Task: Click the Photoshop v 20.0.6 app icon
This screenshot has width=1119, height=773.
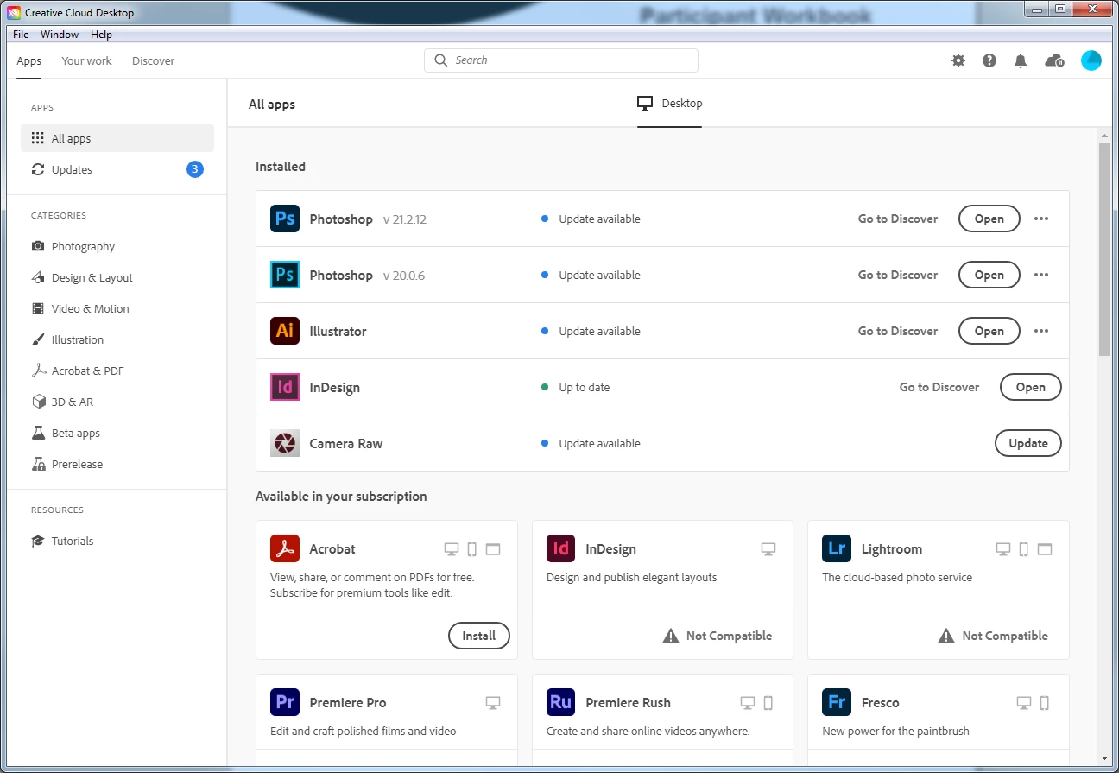Action: pyautogui.click(x=285, y=275)
